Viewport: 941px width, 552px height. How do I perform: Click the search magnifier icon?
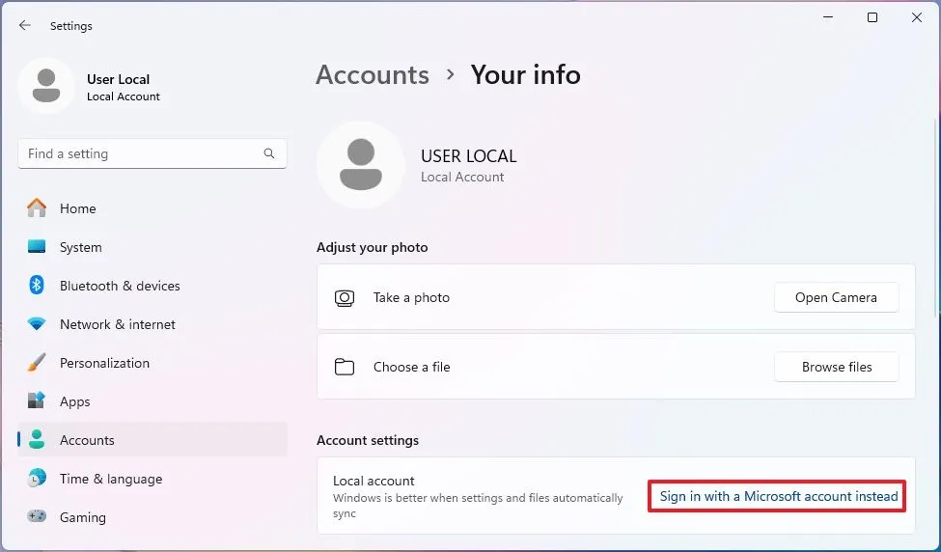click(269, 153)
